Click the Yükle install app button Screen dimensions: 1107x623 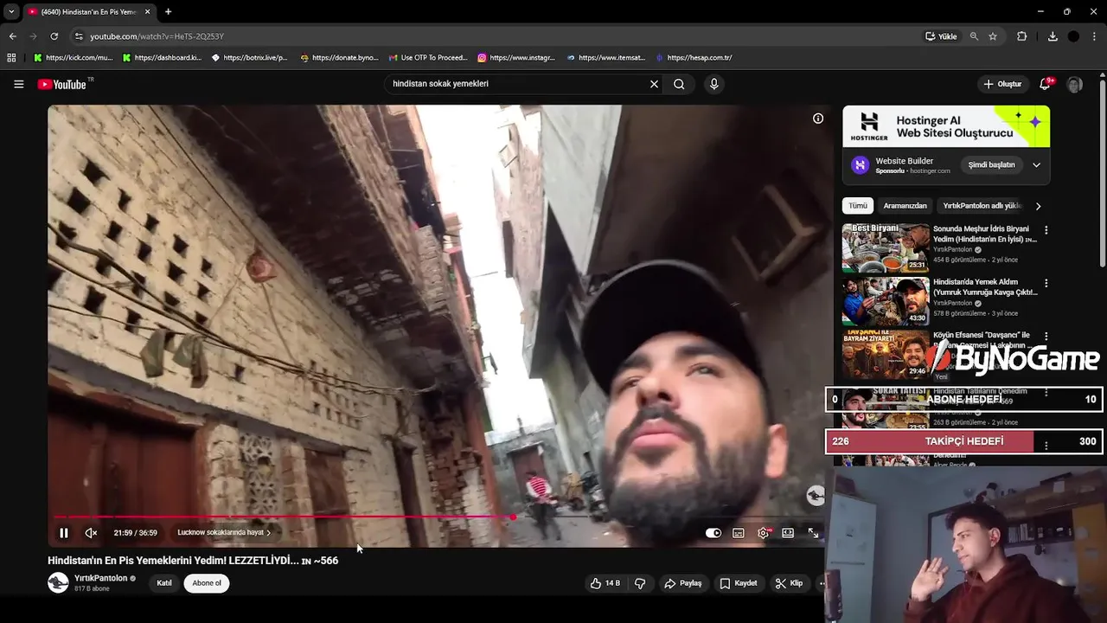coord(941,36)
